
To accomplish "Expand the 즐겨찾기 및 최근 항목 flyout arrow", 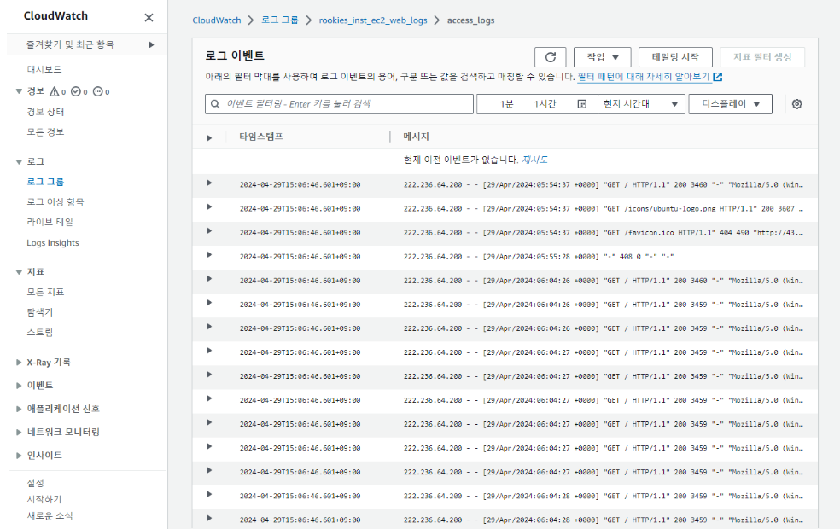I will point(151,44).
